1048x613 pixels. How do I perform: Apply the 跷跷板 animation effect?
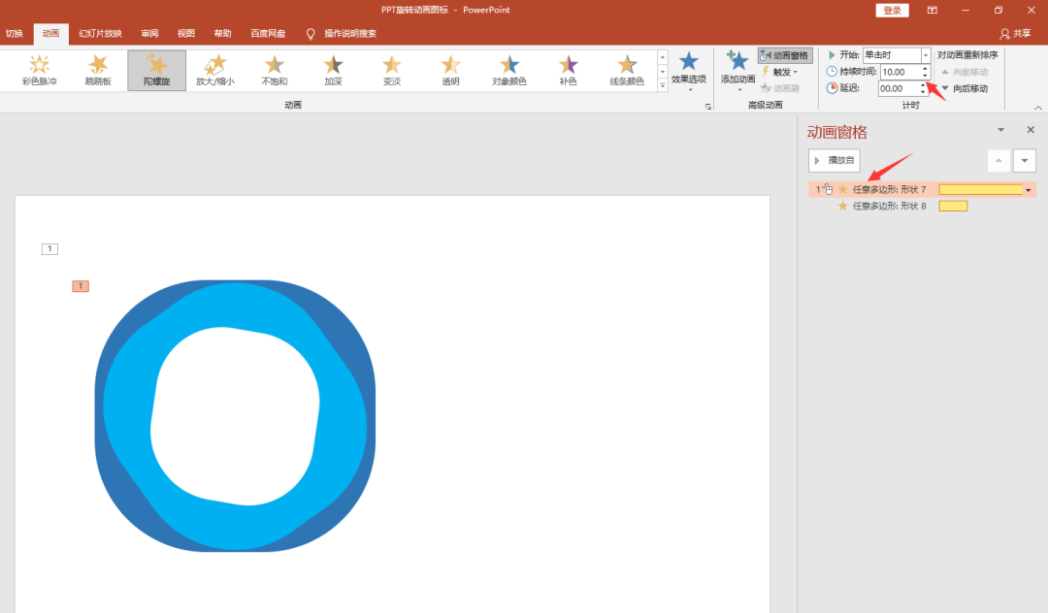(98, 70)
